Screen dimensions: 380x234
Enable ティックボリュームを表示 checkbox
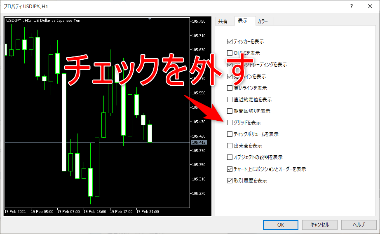pos(230,134)
